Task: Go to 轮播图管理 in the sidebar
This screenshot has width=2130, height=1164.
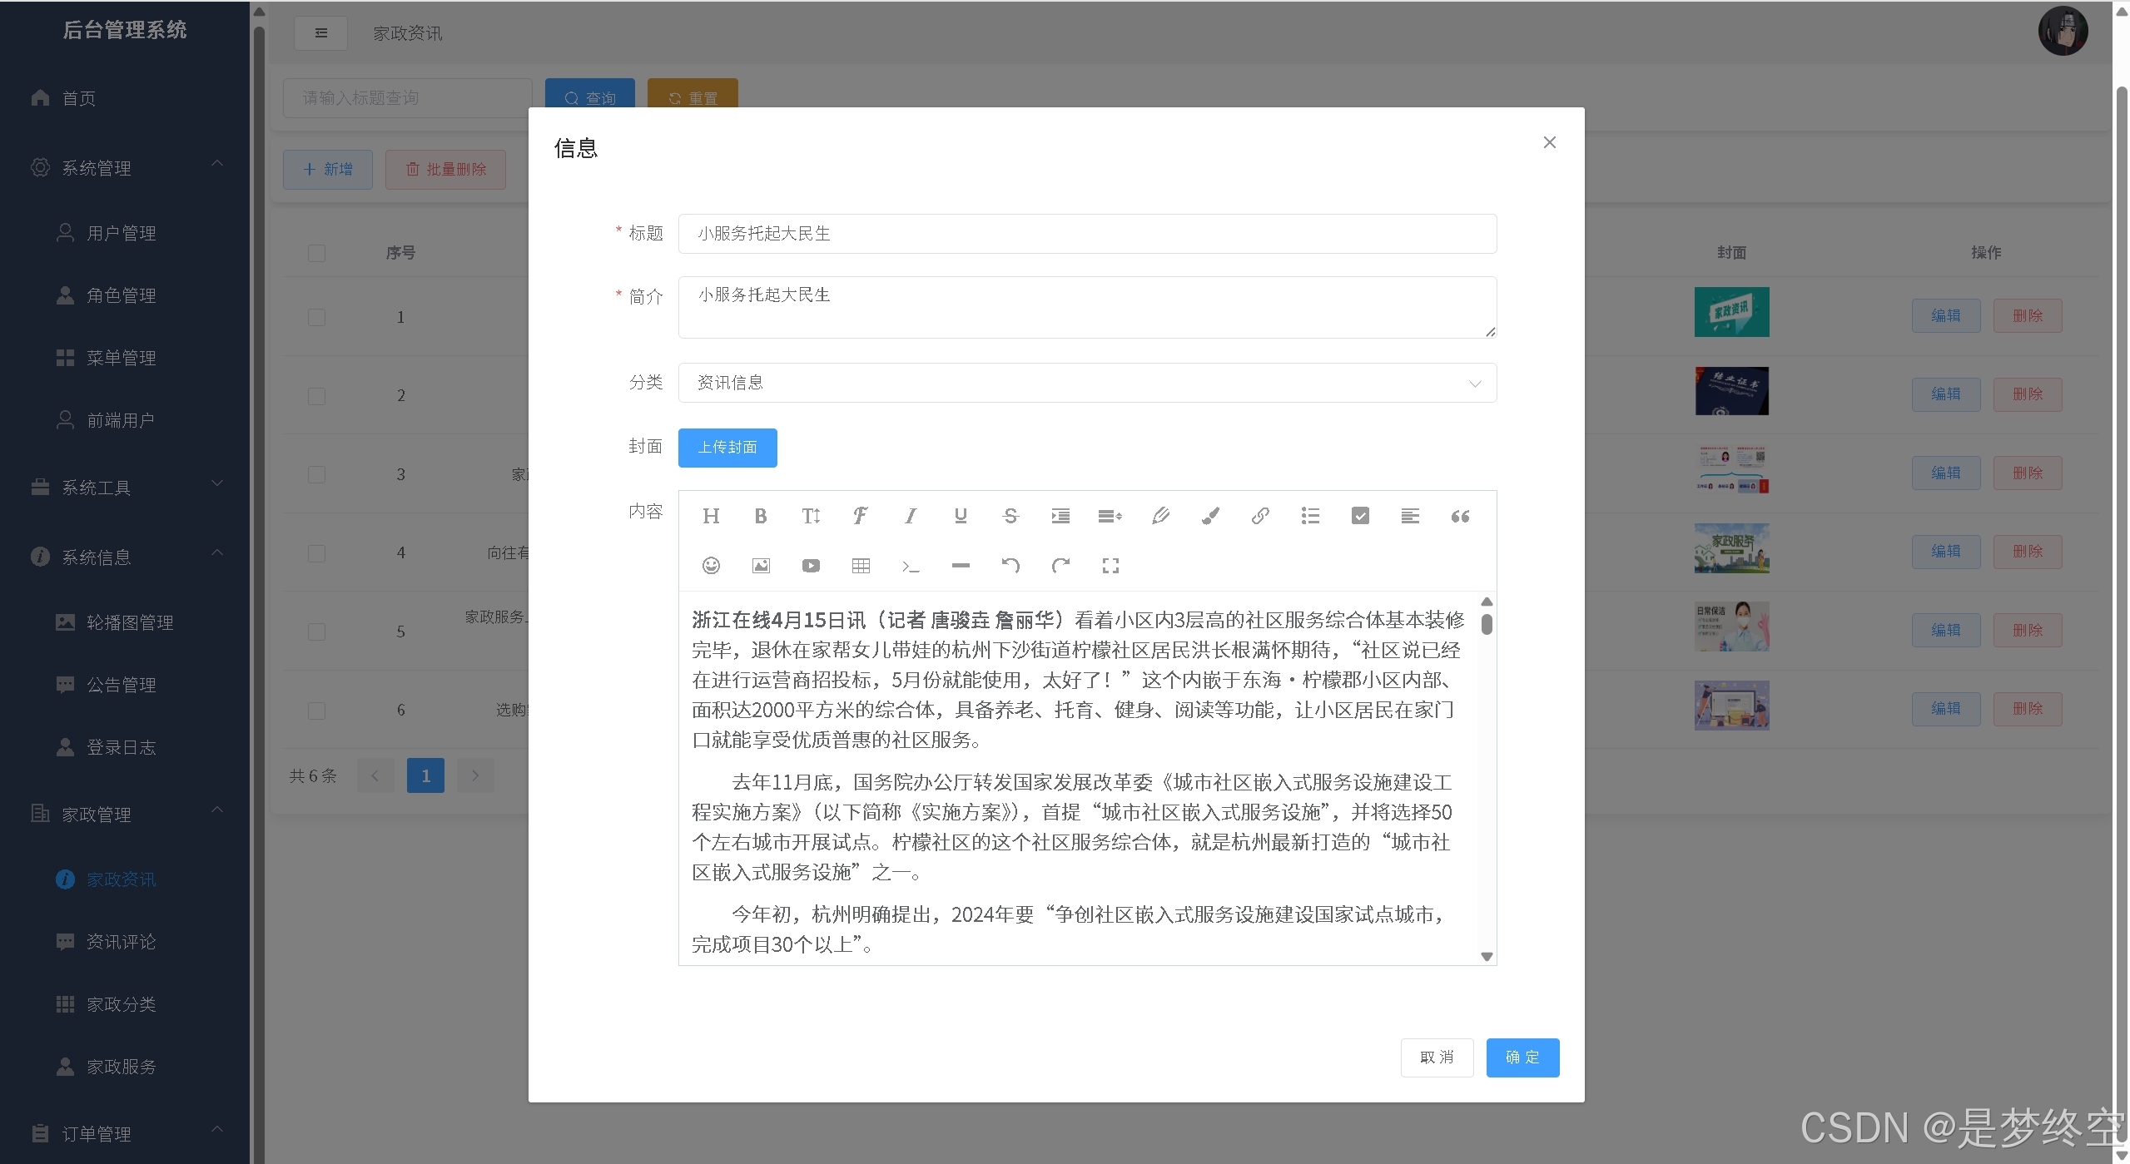Action: [x=129, y=622]
